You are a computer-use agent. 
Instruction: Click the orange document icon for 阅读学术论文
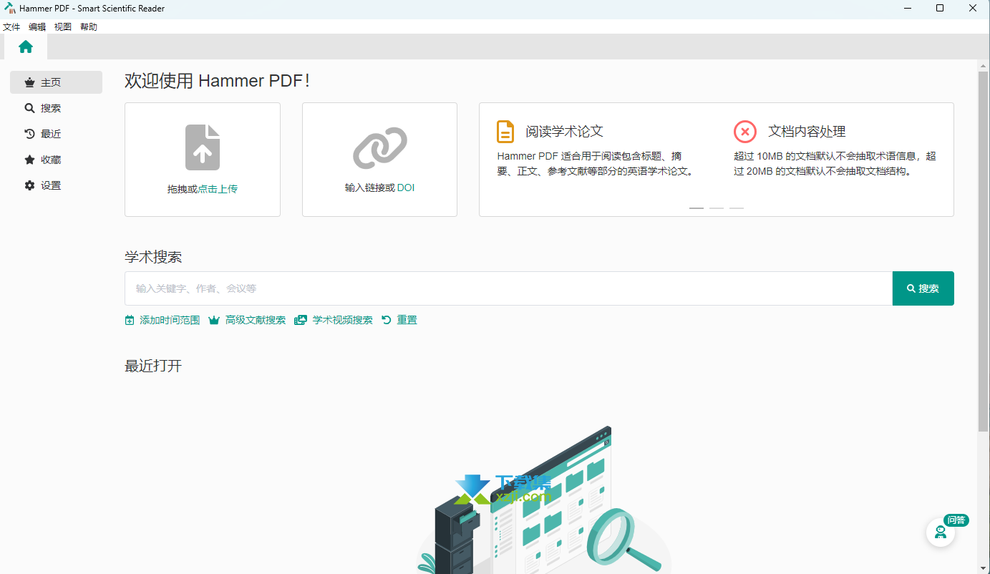[x=505, y=132]
